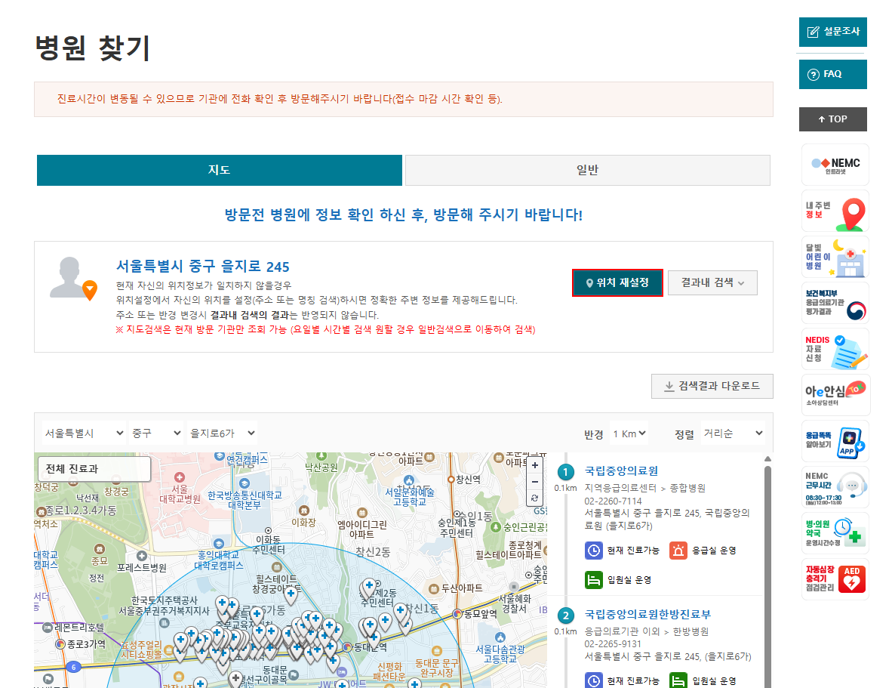Open the 내 주변 정보 shortcut
892x688 pixels.
coord(835,211)
